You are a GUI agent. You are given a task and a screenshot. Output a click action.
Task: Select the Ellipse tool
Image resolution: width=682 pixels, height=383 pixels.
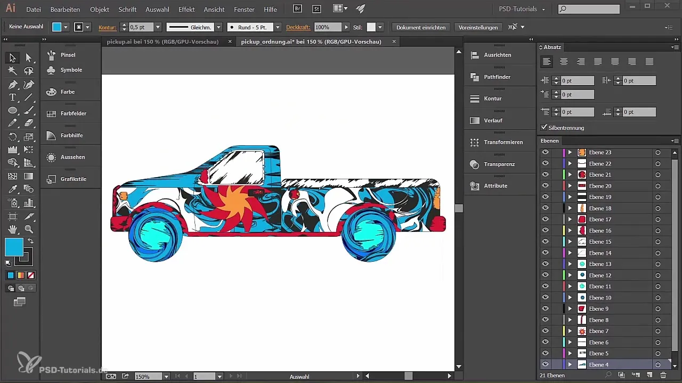tap(13, 110)
